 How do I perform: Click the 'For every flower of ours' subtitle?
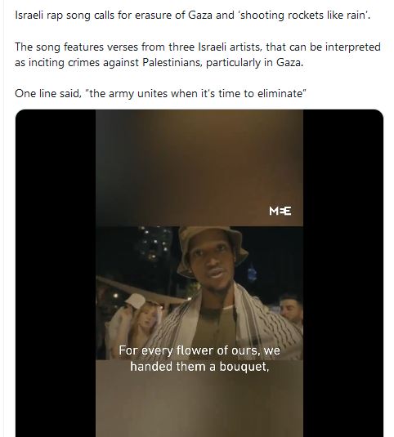pyautogui.click(x=199, y=350)
